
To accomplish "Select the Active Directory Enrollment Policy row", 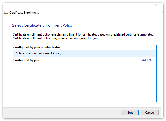I will coord(76,53).
